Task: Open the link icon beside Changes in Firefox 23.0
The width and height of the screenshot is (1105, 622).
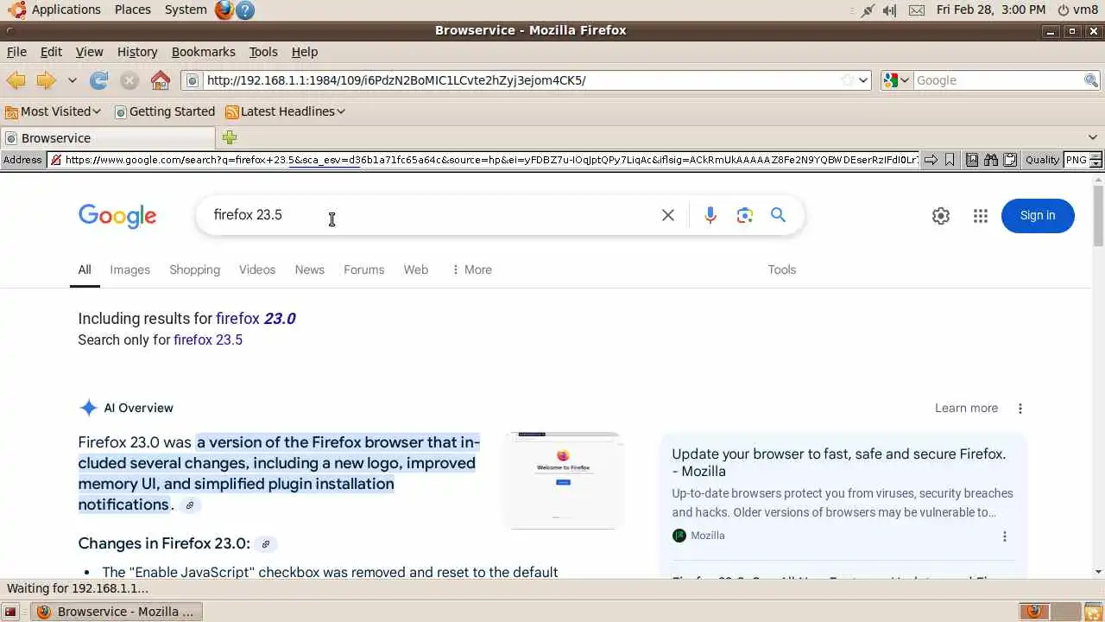Action: [266, 544]
